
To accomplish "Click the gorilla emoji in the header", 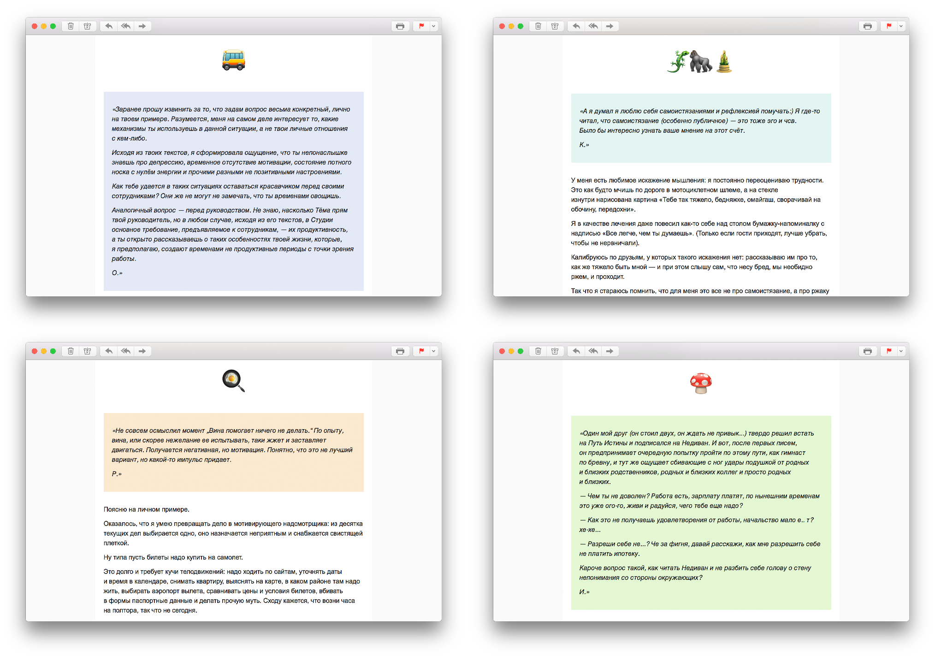I will pos(701,61).
